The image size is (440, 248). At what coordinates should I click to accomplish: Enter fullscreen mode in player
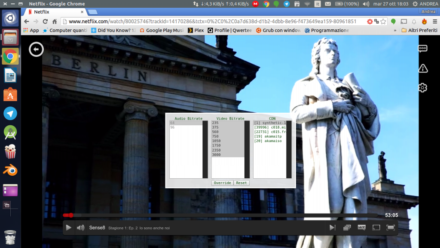[x=391, y=227]
